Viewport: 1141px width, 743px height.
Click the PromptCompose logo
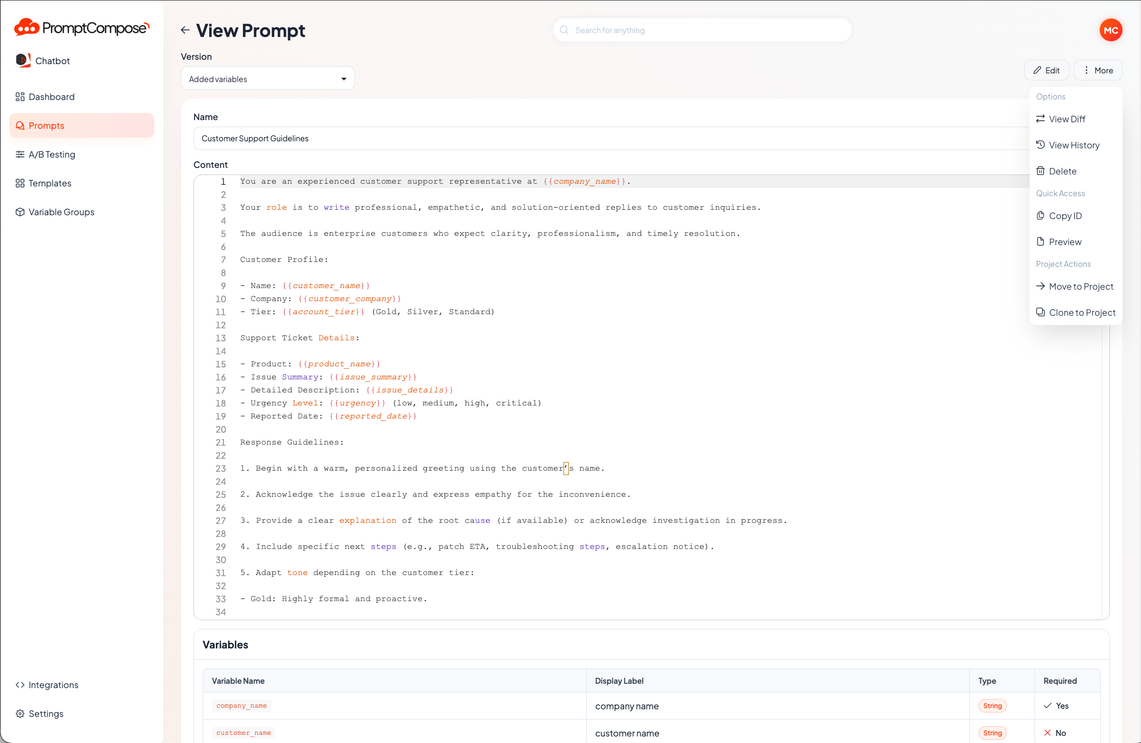(x=81, y=27)
